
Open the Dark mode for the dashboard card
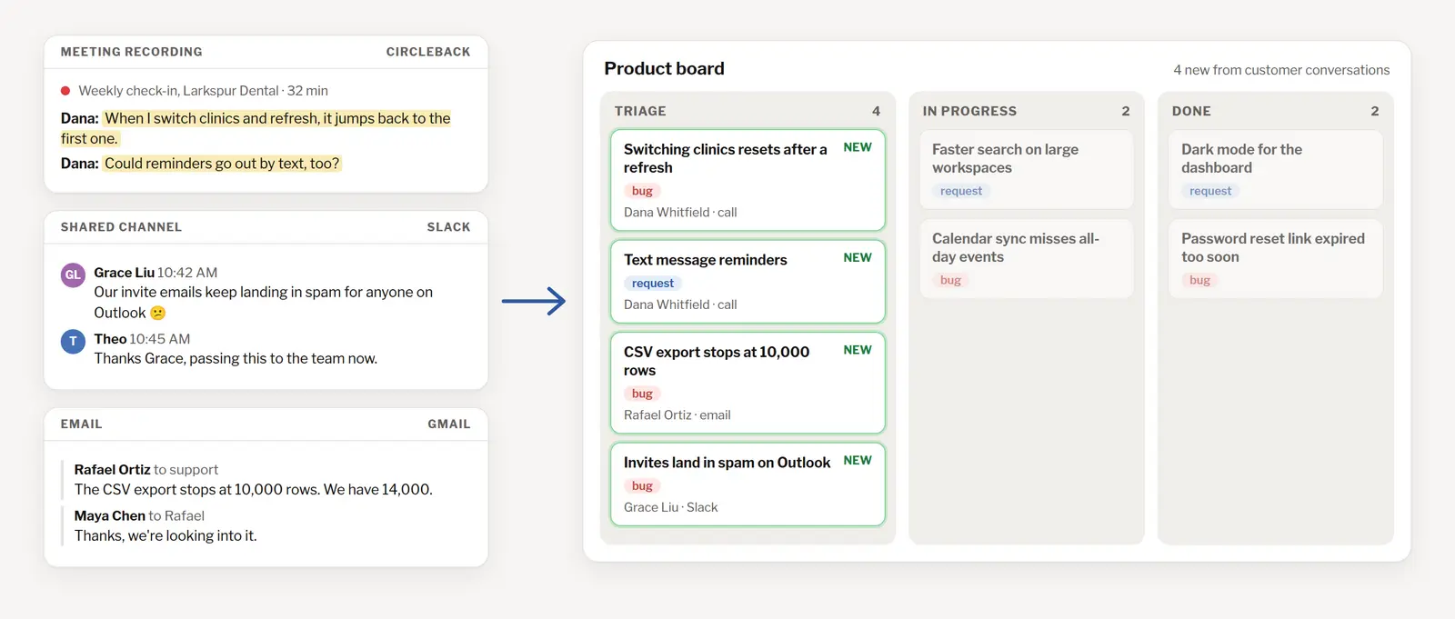pos(1275,169)
